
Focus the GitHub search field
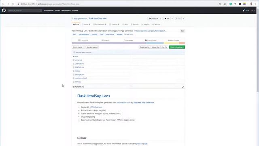tap(25, 11)
